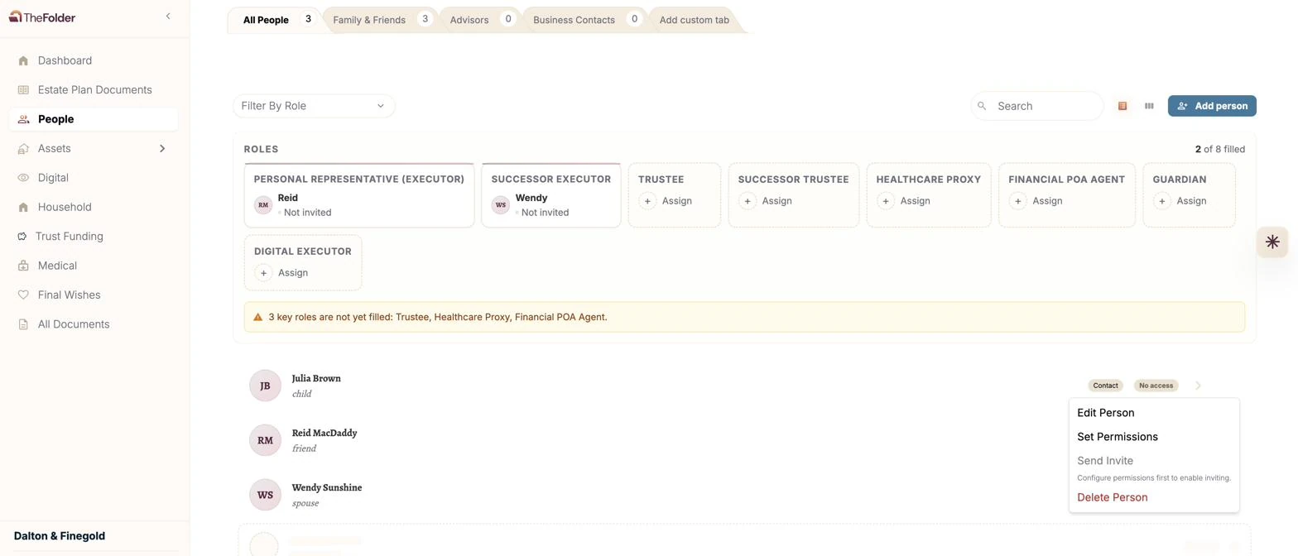
Task: Open the Advisors tab
Action: pos(483,20)
